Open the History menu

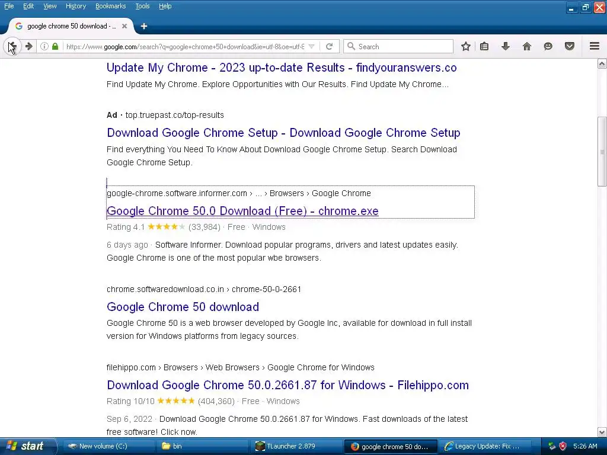click(x=75, y=6)
